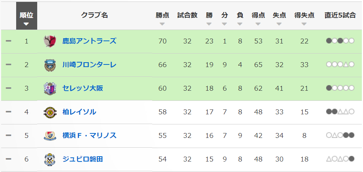The image size is (363, 172).
Task: Open the ジュビロ磐田 club link
Action: [x=83, y=159]
